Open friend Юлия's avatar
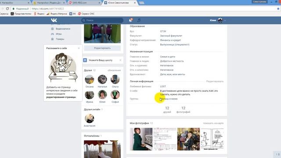This screenshot has width=281, height=158. click(102, 95)
